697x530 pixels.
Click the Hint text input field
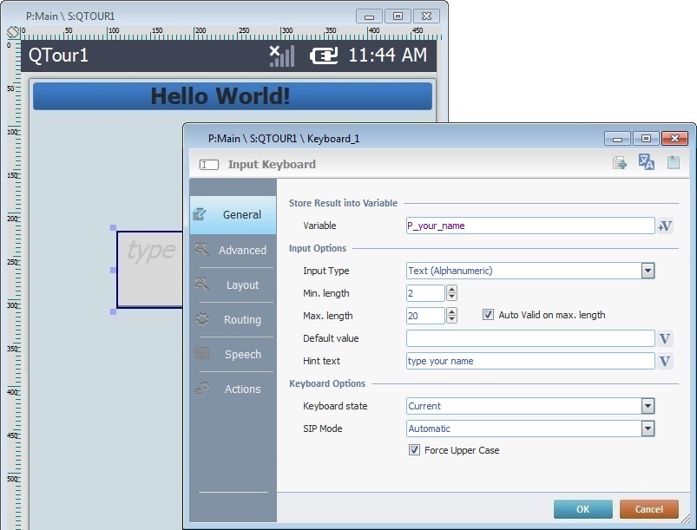(529, 361)
